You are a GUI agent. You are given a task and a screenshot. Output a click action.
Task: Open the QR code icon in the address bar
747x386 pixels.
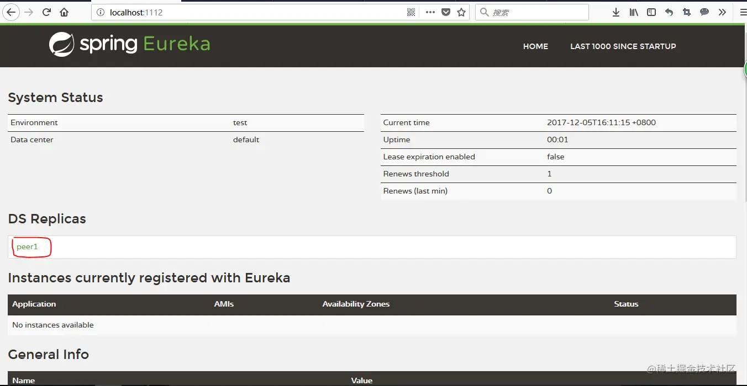411,12
